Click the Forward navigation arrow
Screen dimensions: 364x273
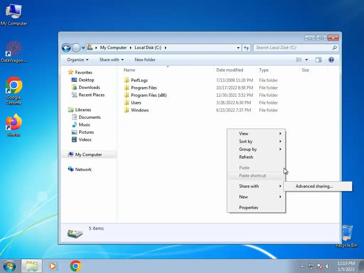tap(76, 48)
